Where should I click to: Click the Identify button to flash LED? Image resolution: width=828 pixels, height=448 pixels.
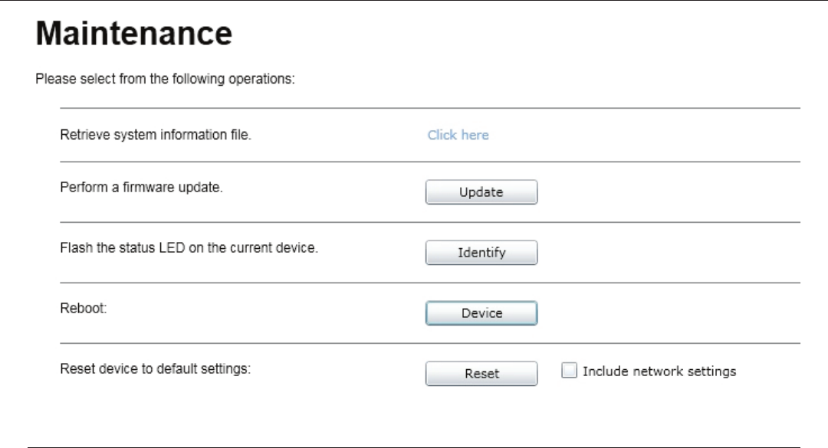(481, 253)
